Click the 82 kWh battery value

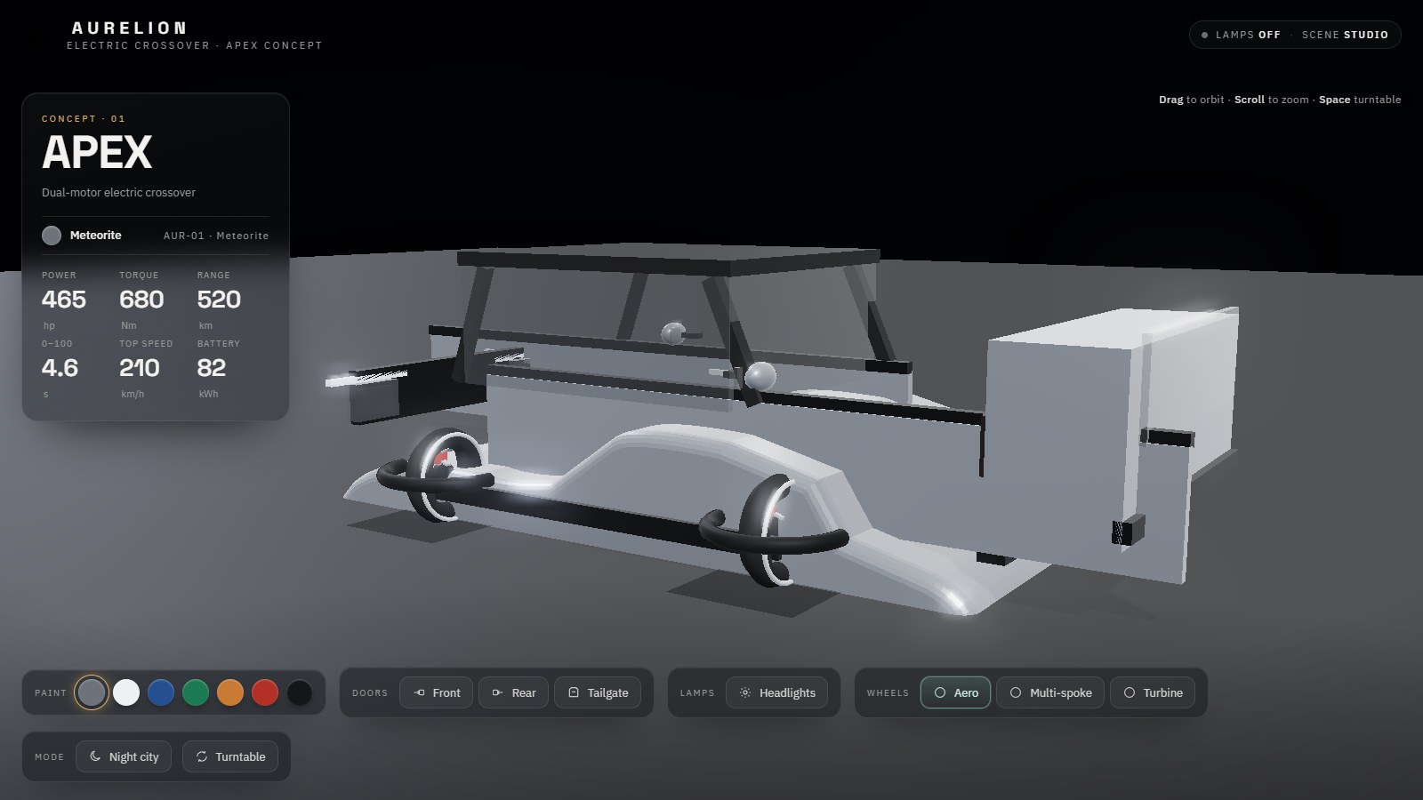(212, 368)
